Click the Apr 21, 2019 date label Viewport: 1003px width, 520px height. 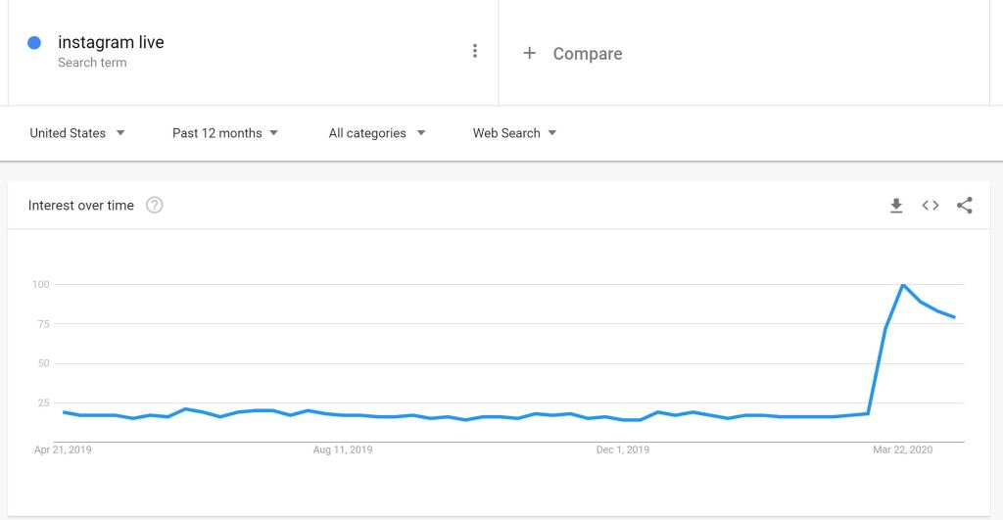64,450
